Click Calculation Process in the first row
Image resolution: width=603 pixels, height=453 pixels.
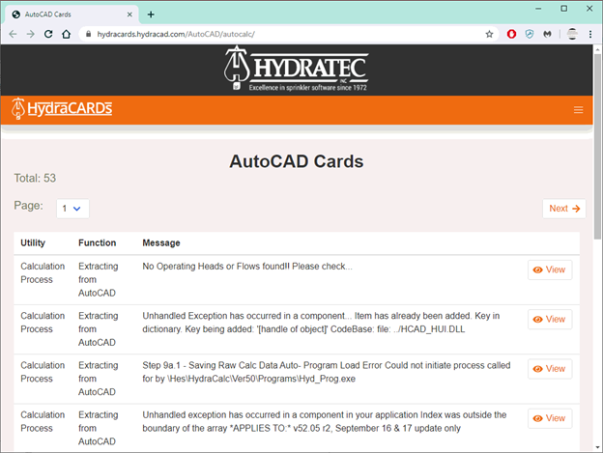[43, 272]
